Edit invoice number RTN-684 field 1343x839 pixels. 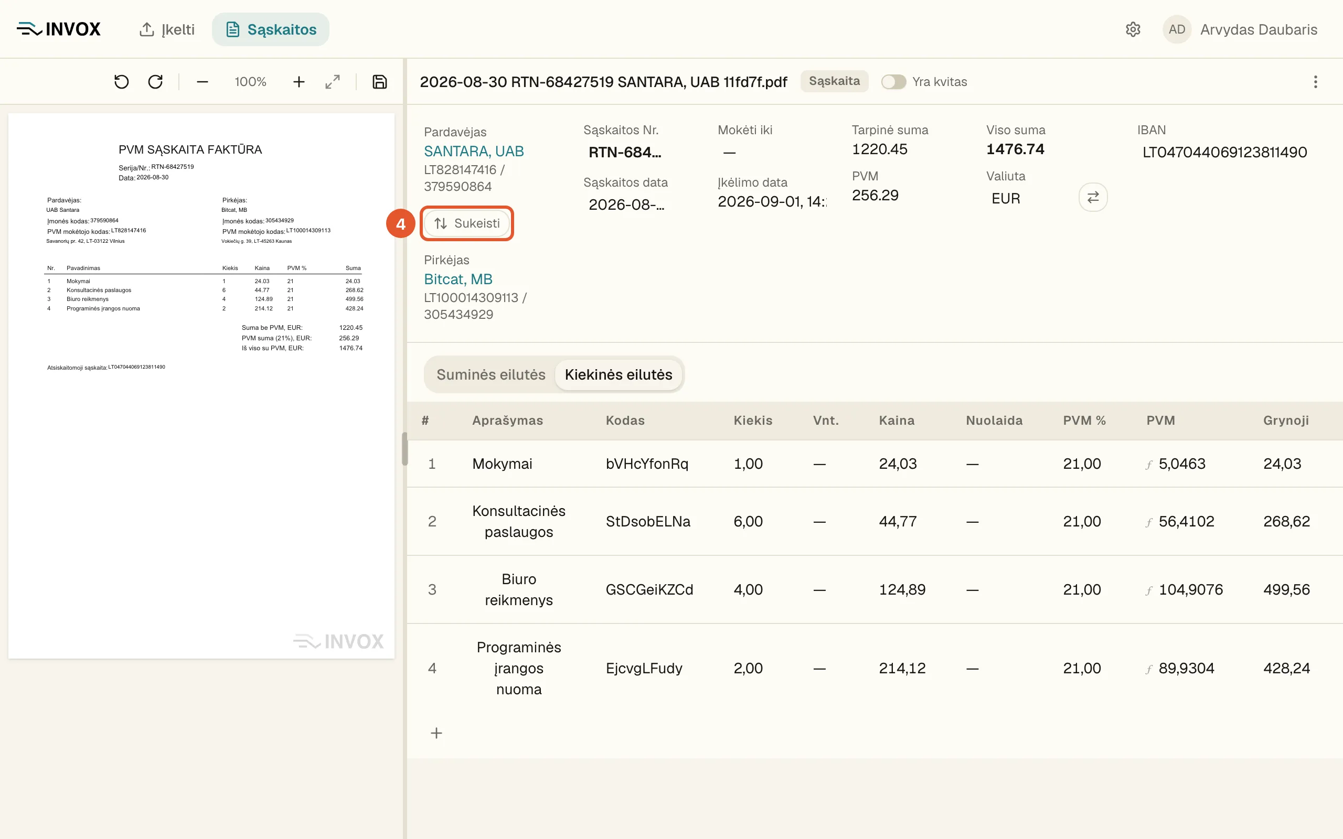pyautogui.click(x=625, y=152)
